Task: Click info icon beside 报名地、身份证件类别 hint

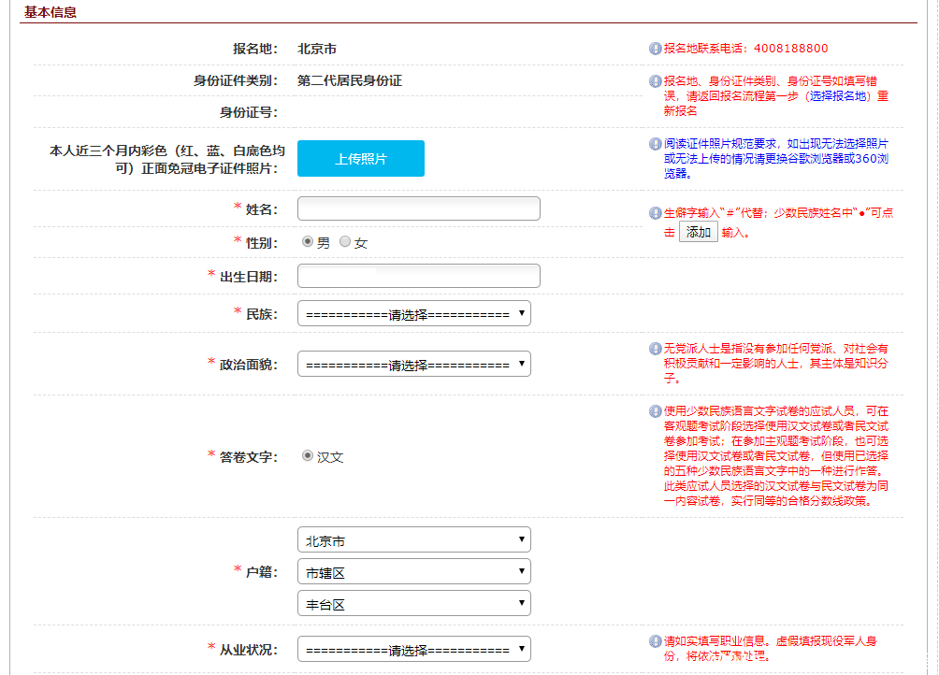Action: 655,81
